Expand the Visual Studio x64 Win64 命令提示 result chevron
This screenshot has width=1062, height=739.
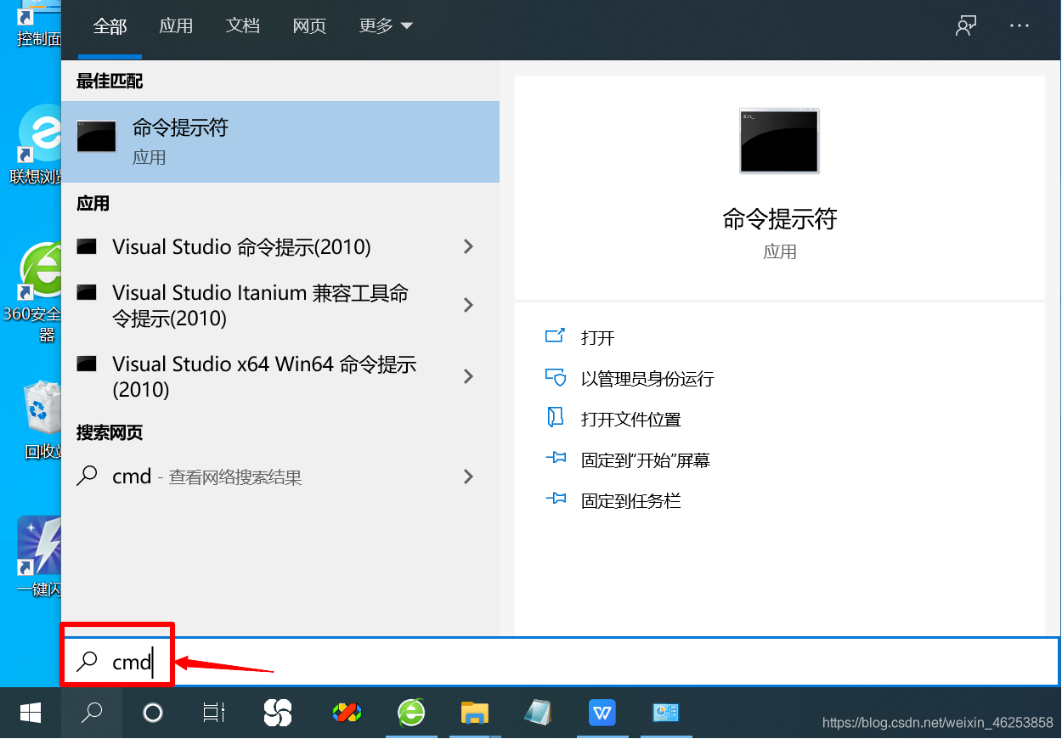[468, 376]
